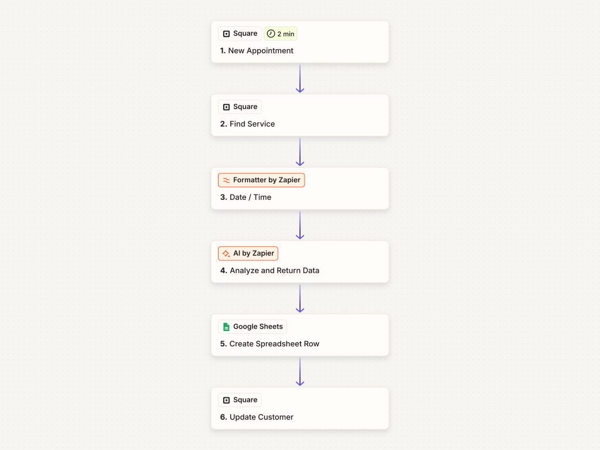
Task: Click the AI by Zapier app badge
Action: 248,254
